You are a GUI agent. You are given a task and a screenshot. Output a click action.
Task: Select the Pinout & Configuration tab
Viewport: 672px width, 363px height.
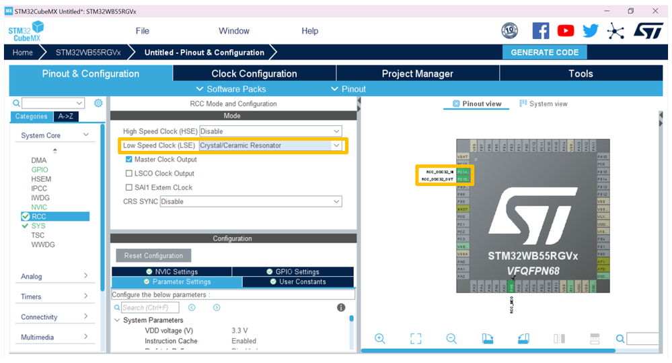click(x=90, y=73)
